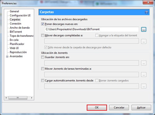Check Borrar .torrents cargados option
Screen dimensions: 155x115
click(97, 80)
